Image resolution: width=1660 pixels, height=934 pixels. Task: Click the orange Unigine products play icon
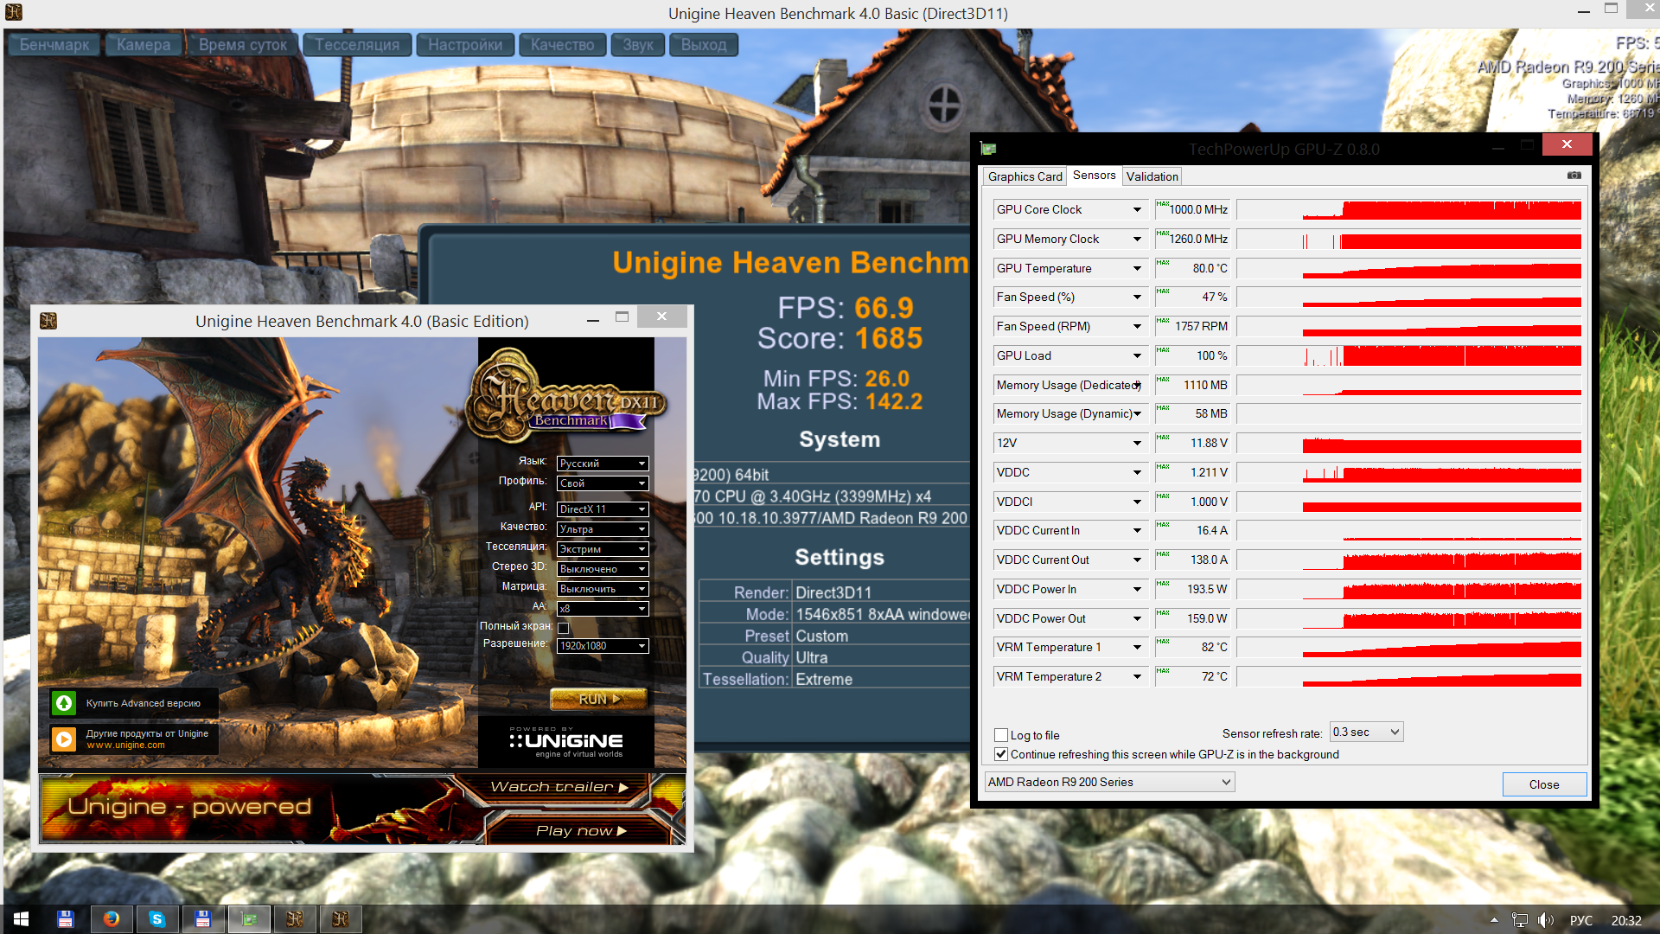64,739
